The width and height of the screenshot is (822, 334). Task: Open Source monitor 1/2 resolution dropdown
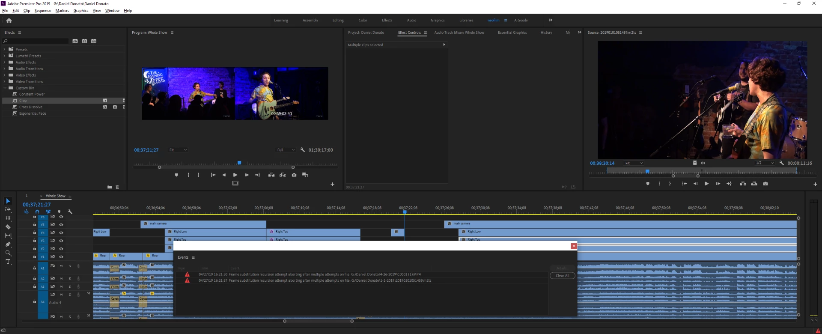coord(765,163)
